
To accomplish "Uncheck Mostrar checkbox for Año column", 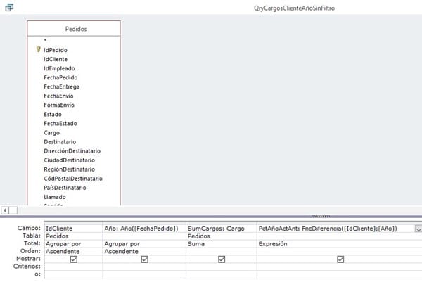I will [144, 259].
